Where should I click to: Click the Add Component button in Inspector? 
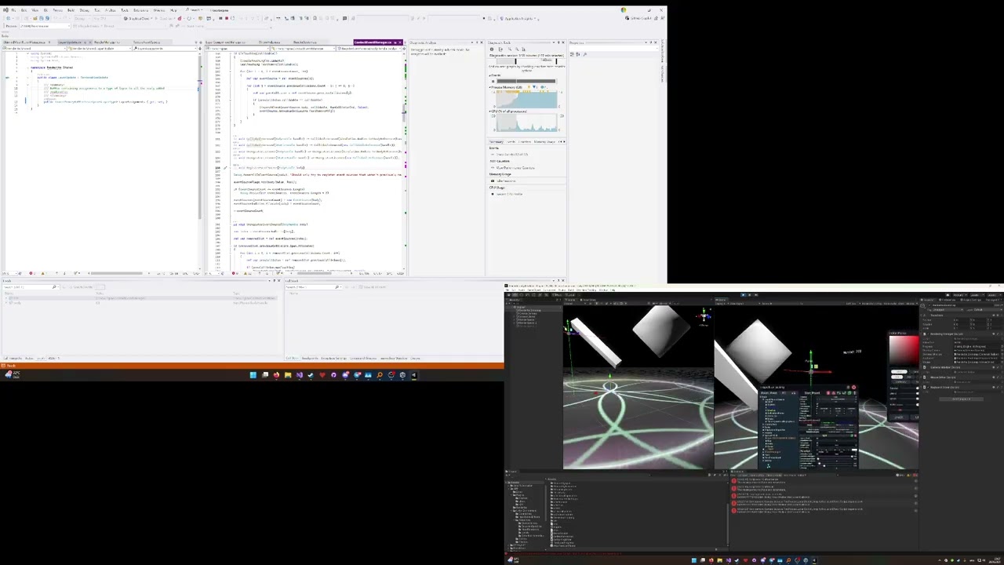962,399
